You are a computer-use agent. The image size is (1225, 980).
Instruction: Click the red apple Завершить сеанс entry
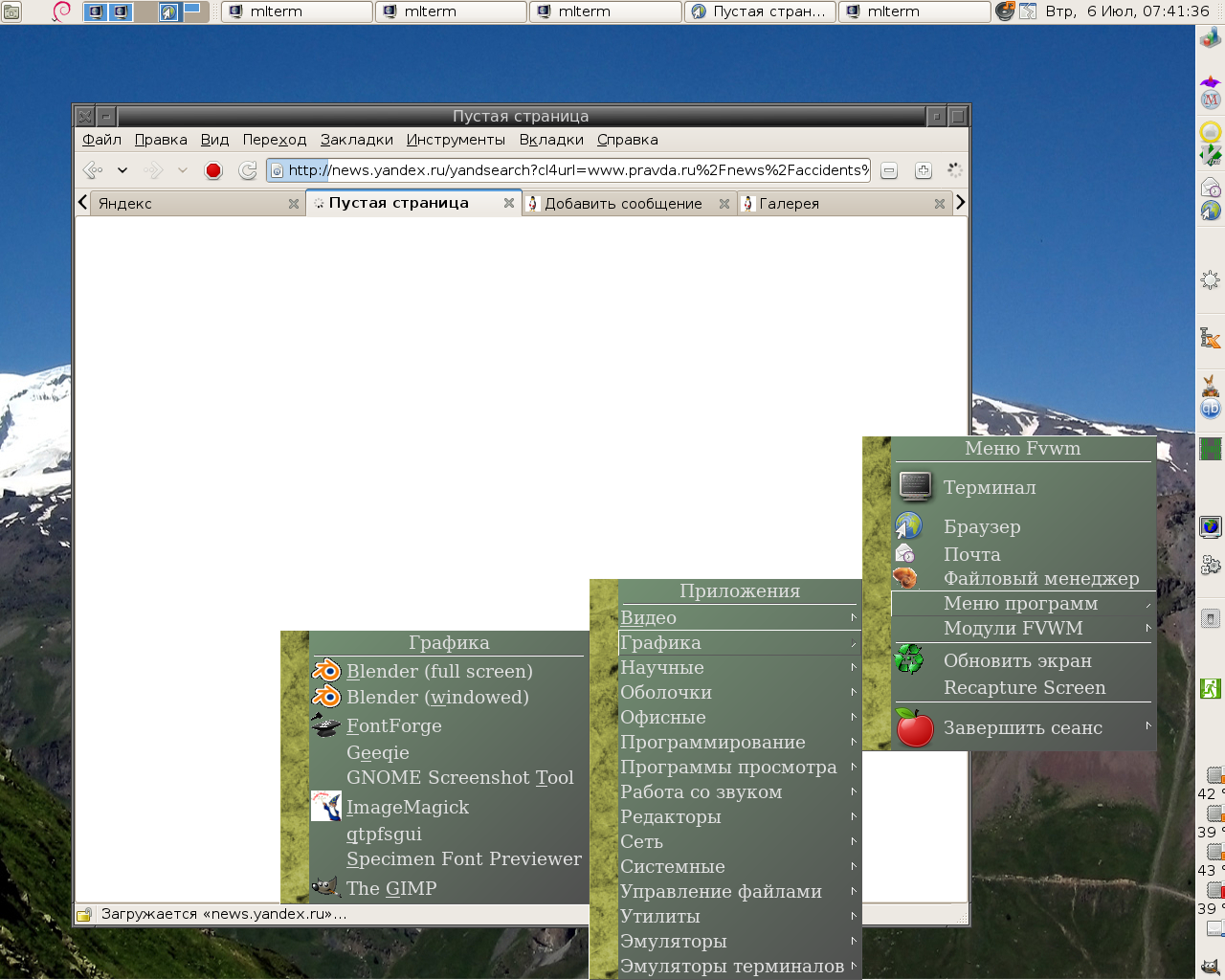(1022, 727)
